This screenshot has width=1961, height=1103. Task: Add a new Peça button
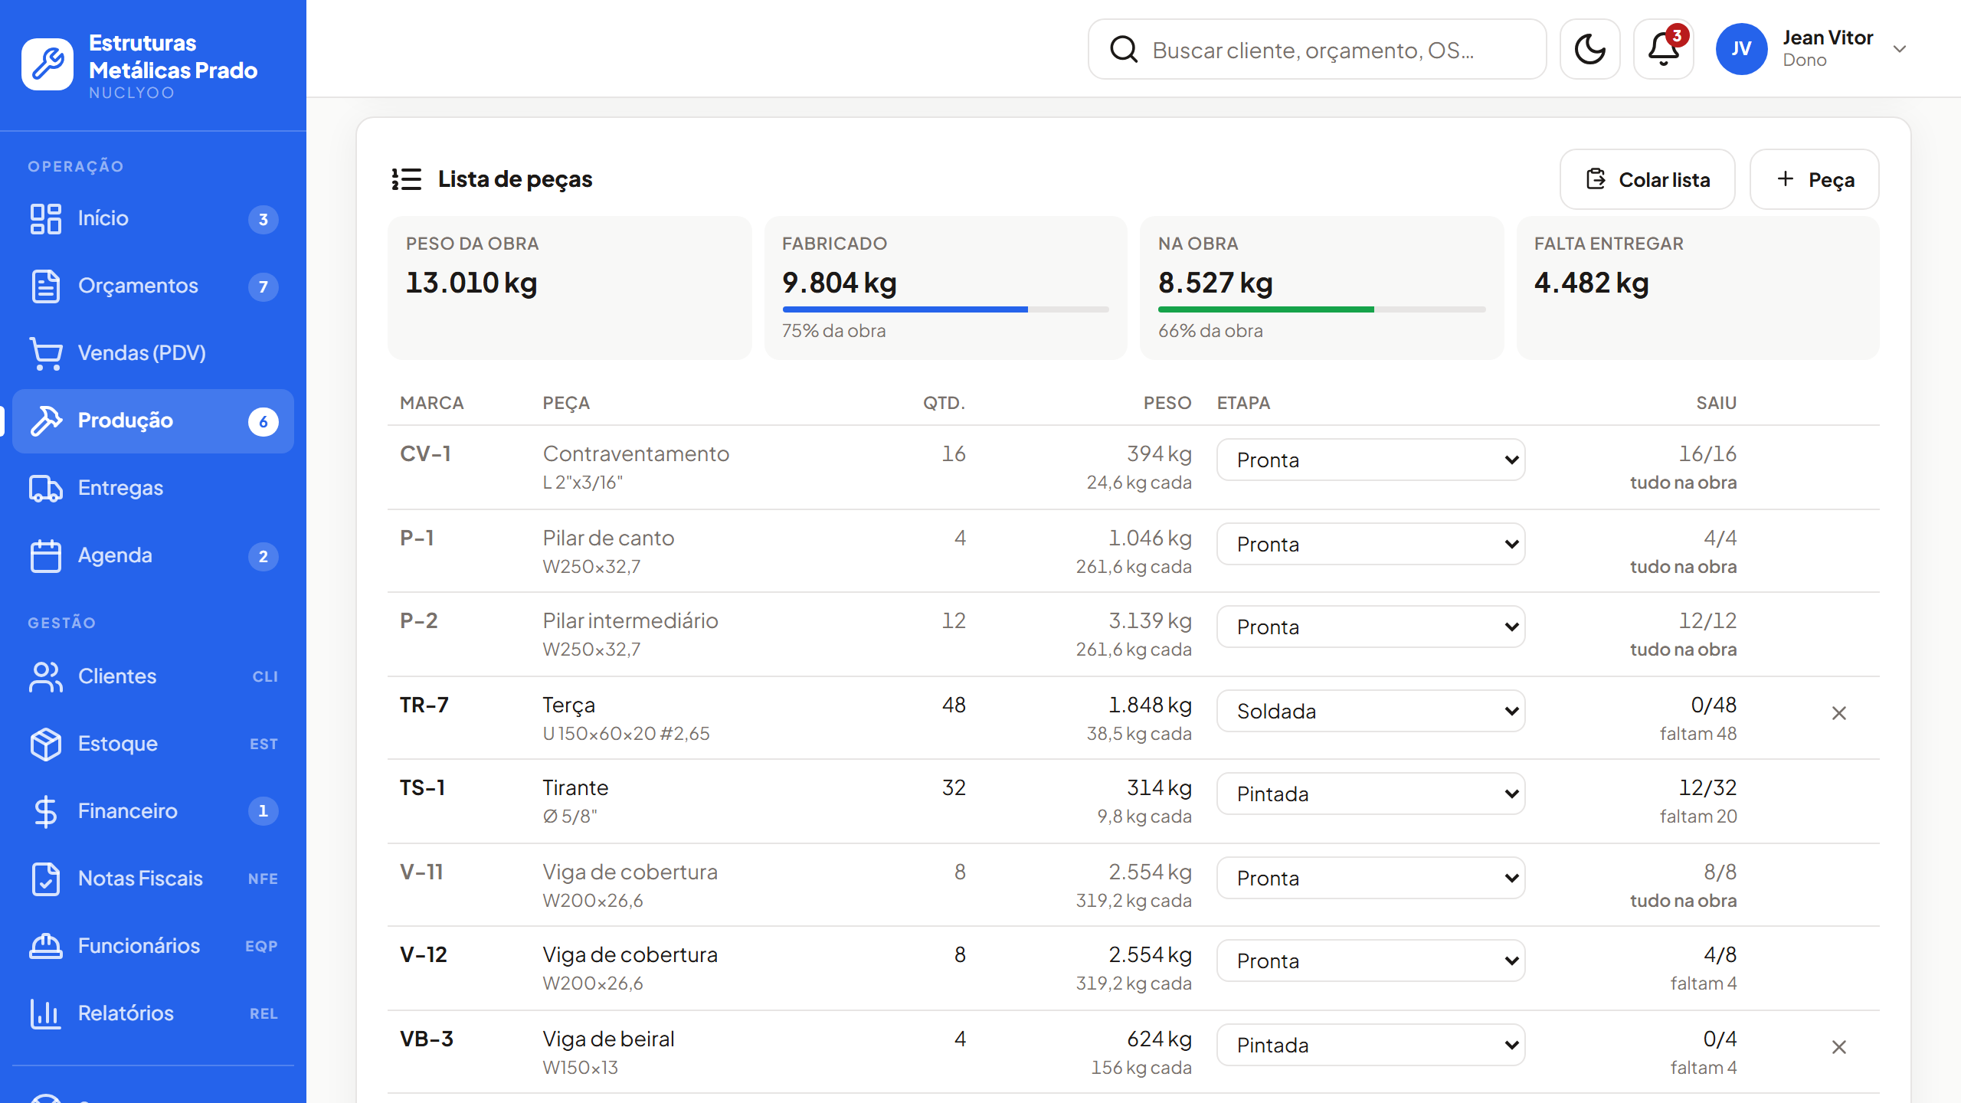(1815, 179)
